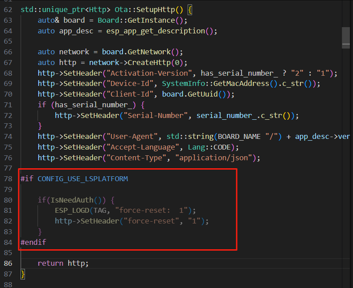Click the "application/json" string

click(x=214, y=158)
